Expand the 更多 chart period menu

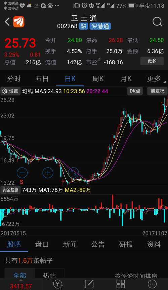coord(154,79)
